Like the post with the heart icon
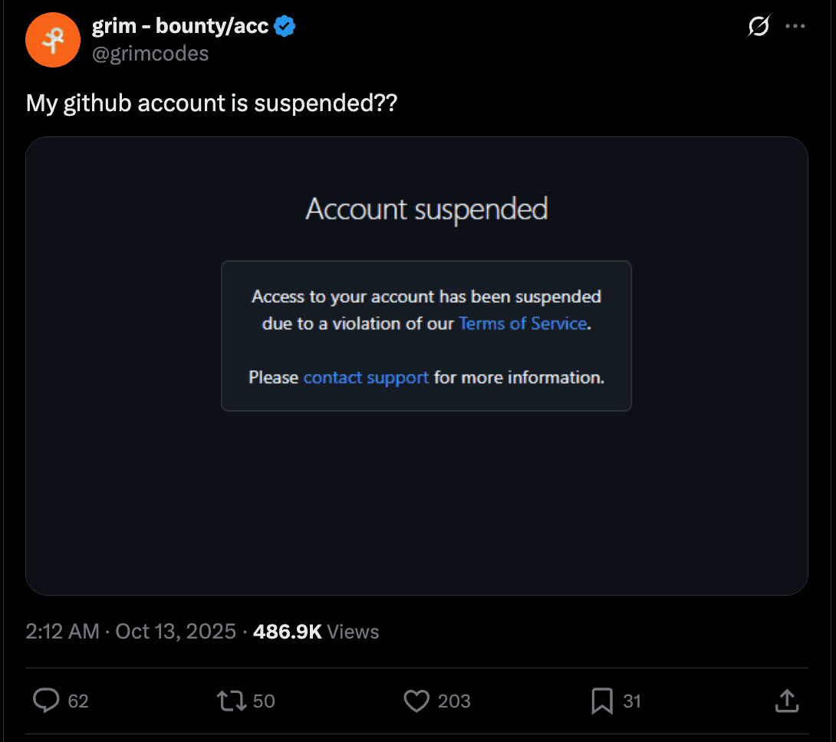The height and width of the screenshot is (742, 836). [x=416, y=700]
